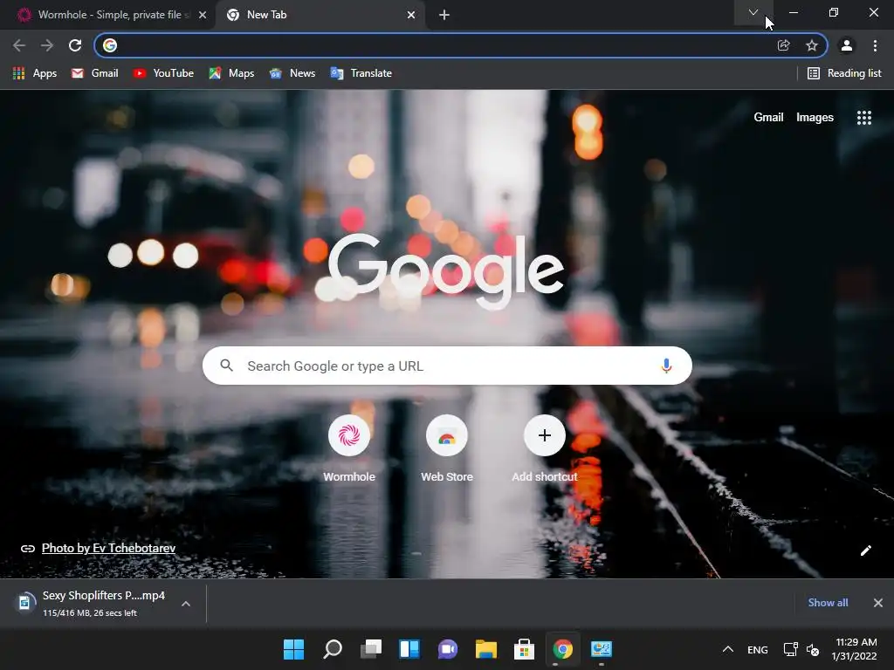Image resolution: width=894 pixels, height=670 pixels.
Task: Bookmark this tab with the star icon
Action: click(x=812, y=45)
